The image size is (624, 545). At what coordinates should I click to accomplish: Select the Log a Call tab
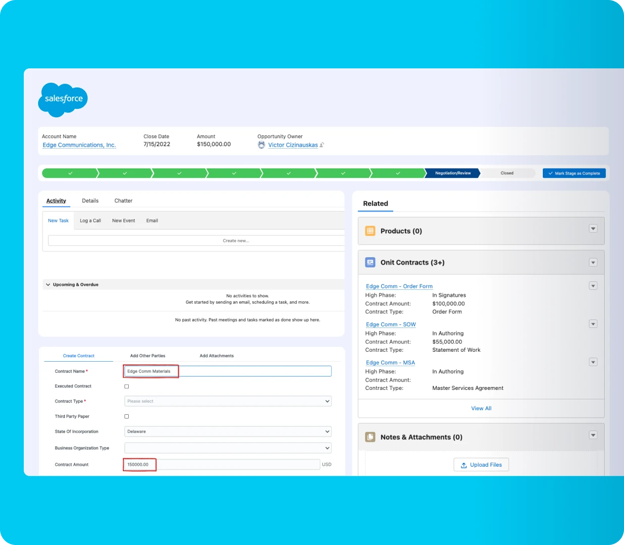tap(91, 221)
